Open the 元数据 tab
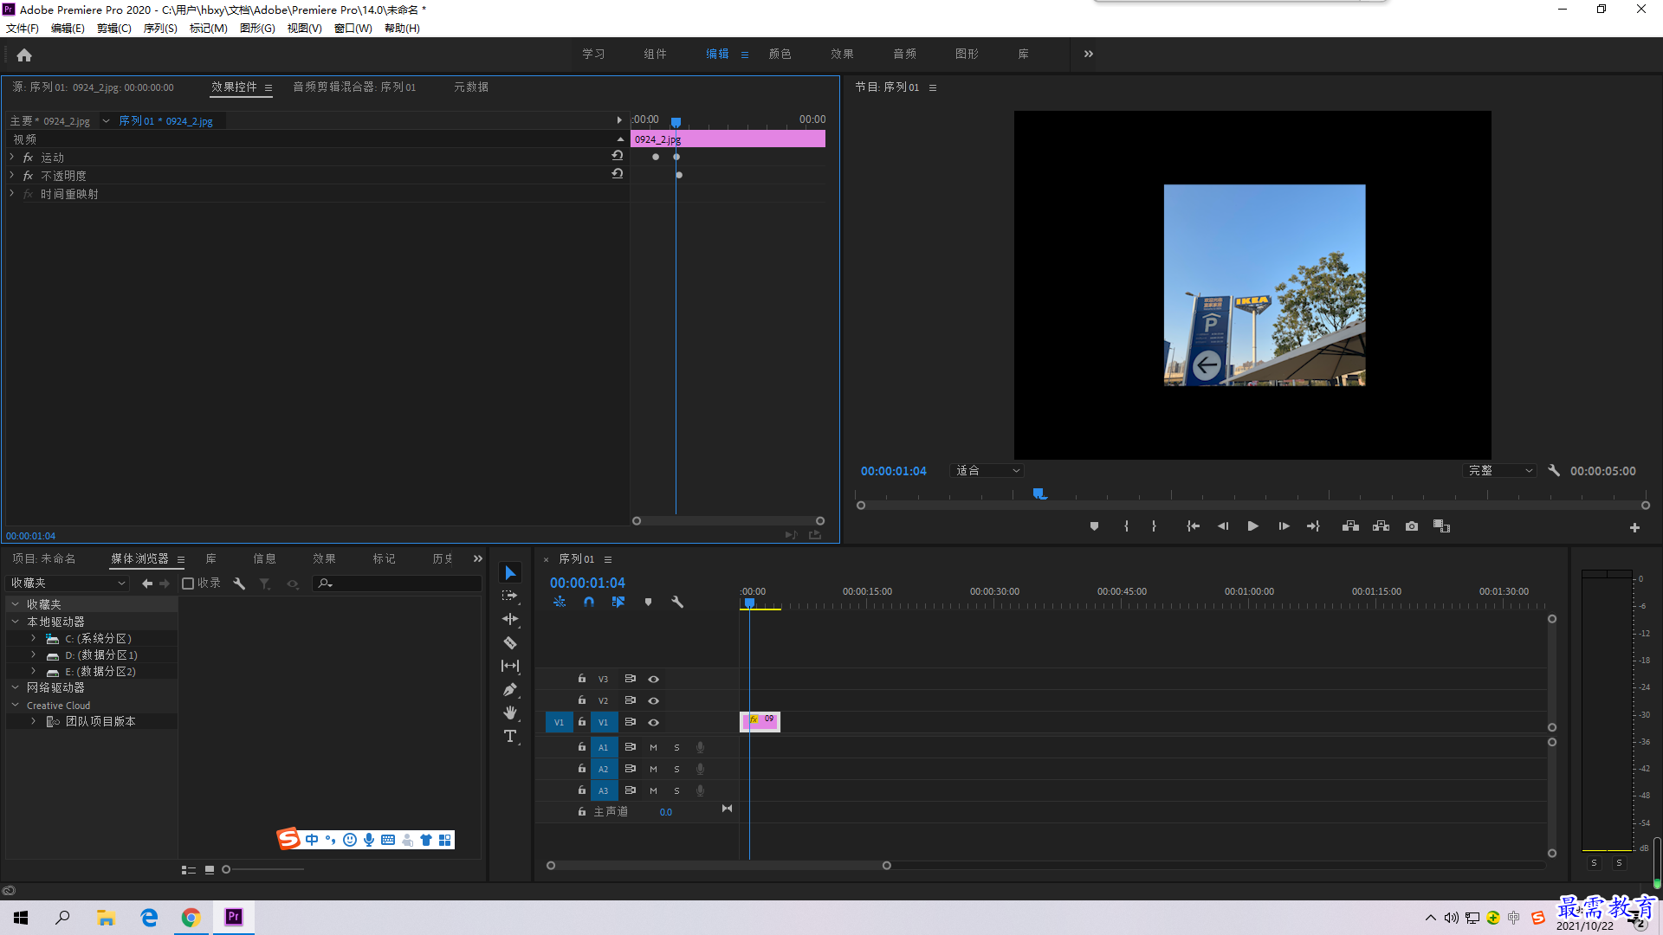Image resolution: width=1663 pixels, height=935 pixels. pyautogui.click(x=471, y=87)
